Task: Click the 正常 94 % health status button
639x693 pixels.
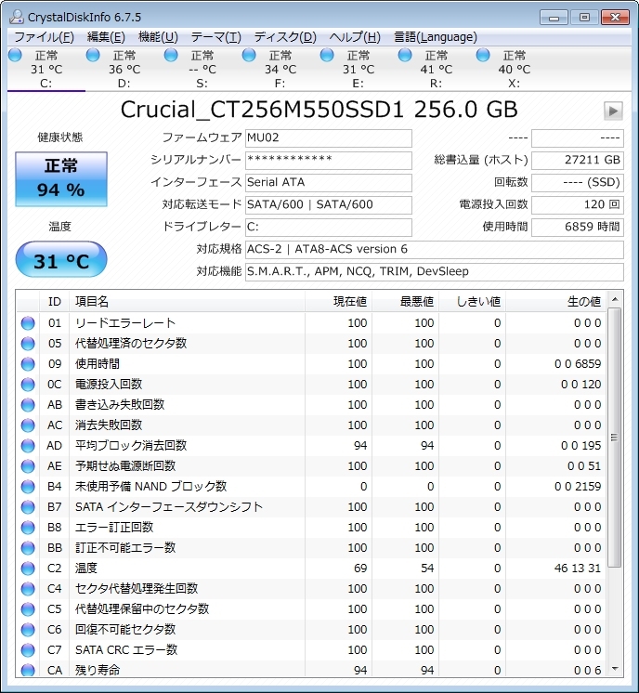Action: click(61, 179)
